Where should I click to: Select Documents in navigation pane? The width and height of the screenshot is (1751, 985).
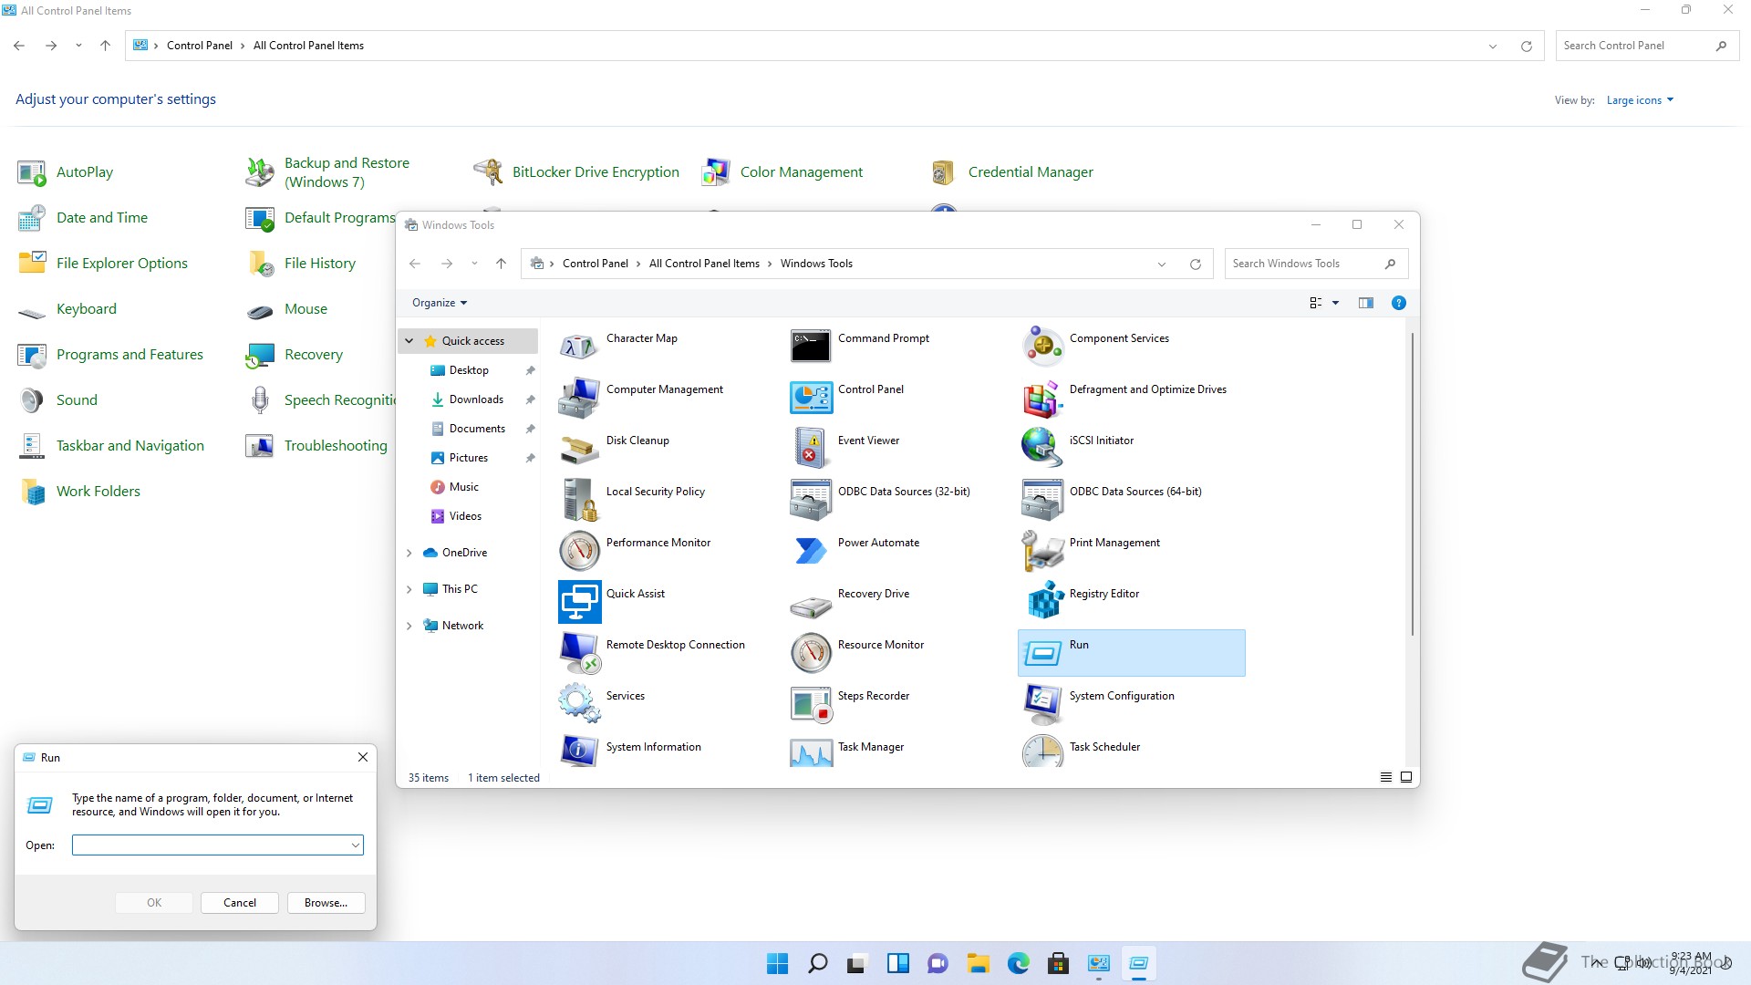pyautogui.click(x=477, y=429)
